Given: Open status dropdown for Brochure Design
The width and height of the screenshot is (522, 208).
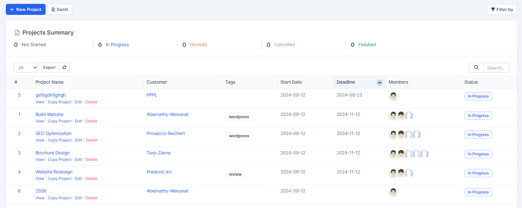Looking at the screenshot, I should 478,154.
